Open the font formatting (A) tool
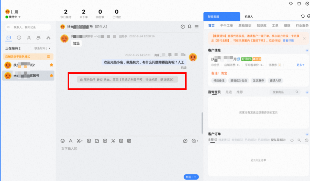 click(x=71, y=141)
